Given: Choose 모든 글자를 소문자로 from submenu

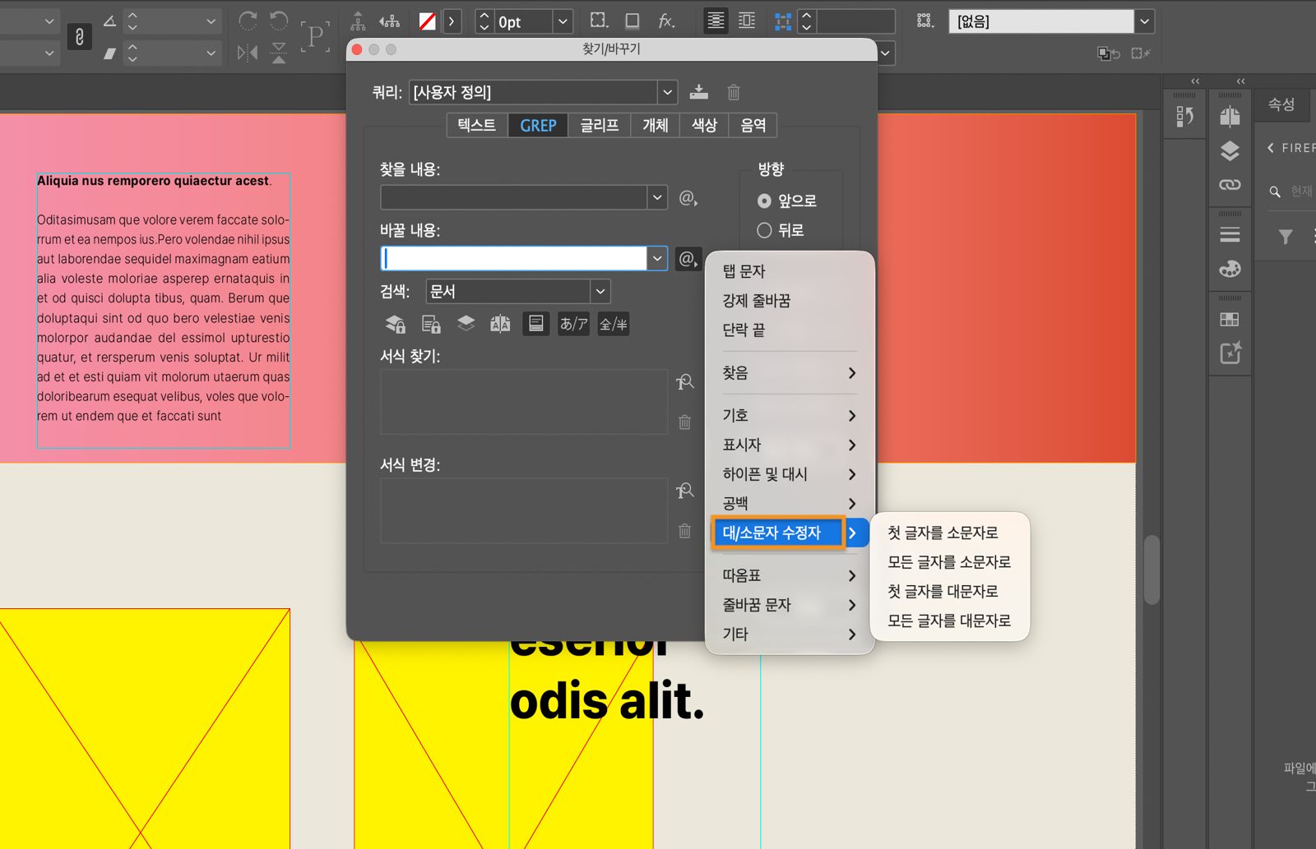Looking at the screenshot, I should pos(949,562).
